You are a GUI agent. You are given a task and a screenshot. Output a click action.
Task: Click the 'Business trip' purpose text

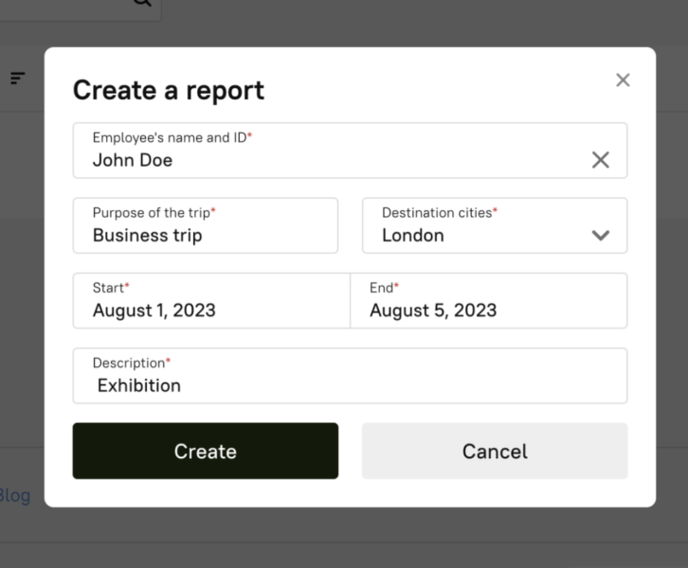coord(147,236)
